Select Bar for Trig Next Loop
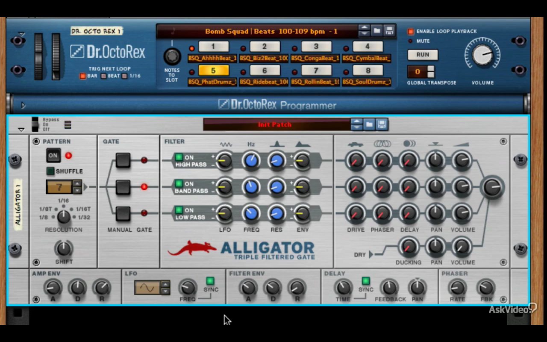 tap(82, 76)
